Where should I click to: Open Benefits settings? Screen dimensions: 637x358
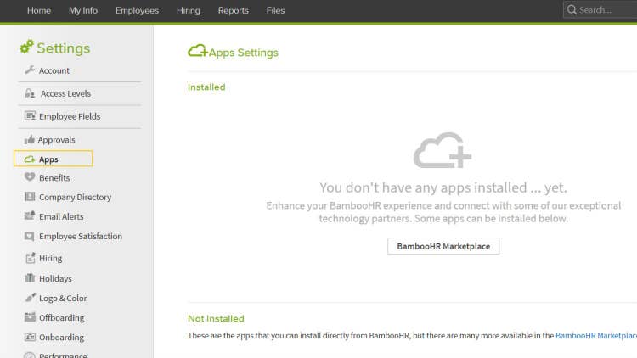pyautogui.click(x=54, y=178)
